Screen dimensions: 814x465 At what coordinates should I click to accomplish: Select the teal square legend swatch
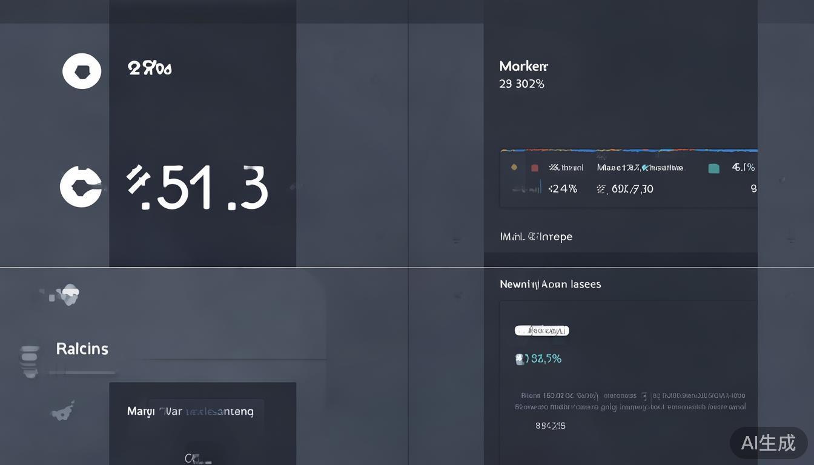click(x=714, y=168)
